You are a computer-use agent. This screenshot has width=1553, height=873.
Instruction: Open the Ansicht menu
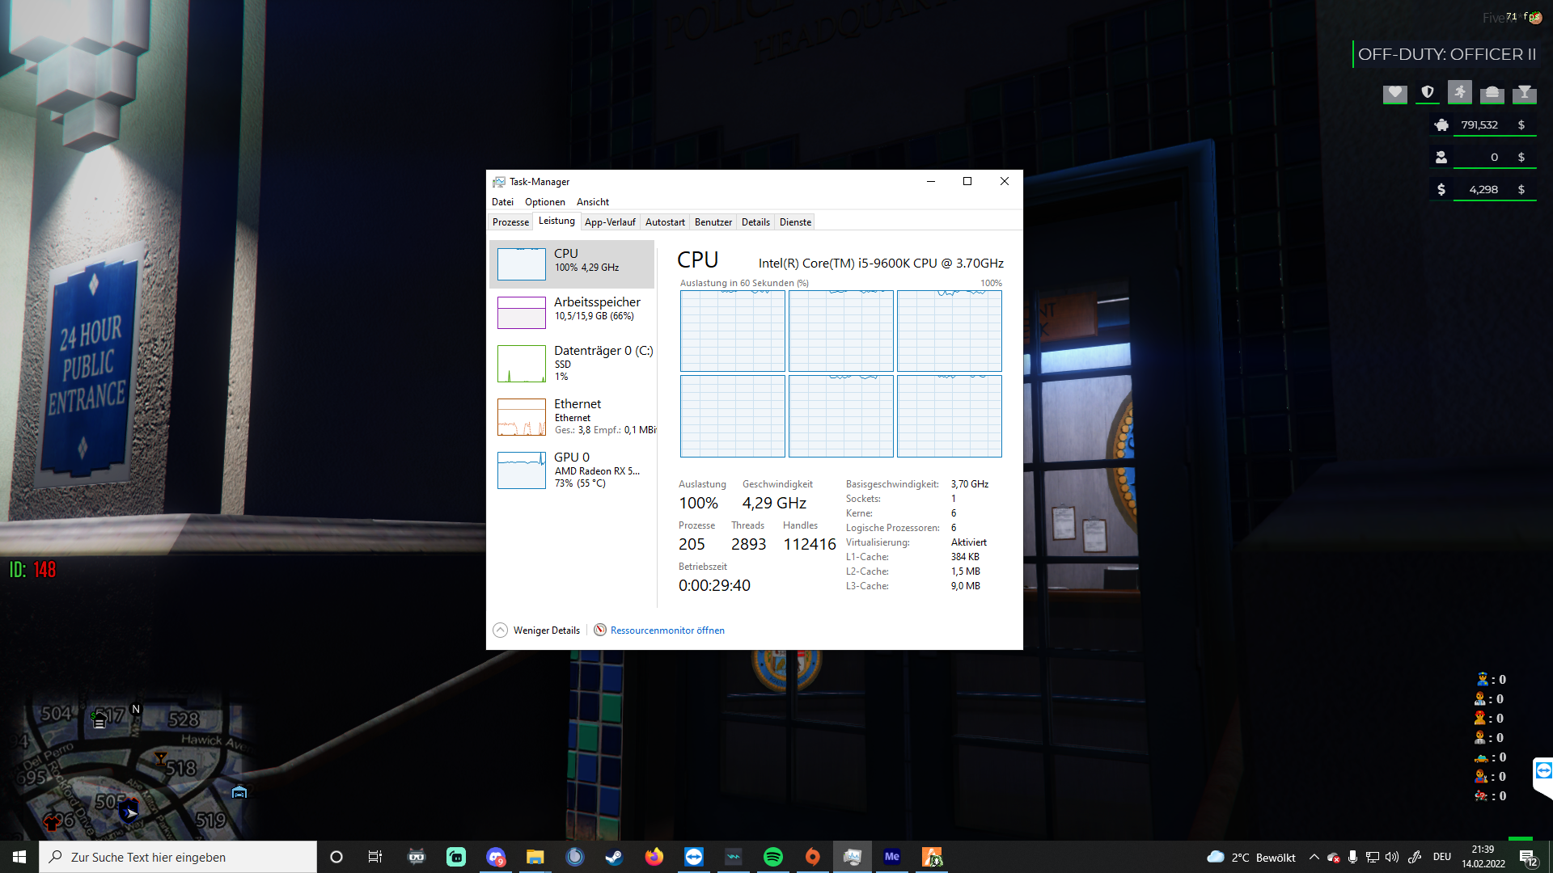pos(592,202)
